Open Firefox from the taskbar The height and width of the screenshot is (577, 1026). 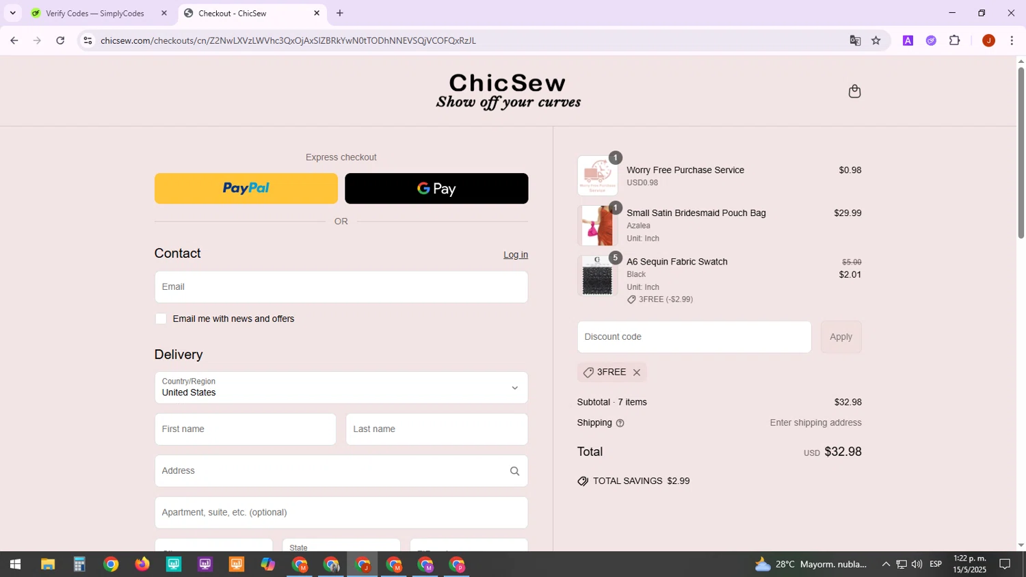tap(142, 565)
